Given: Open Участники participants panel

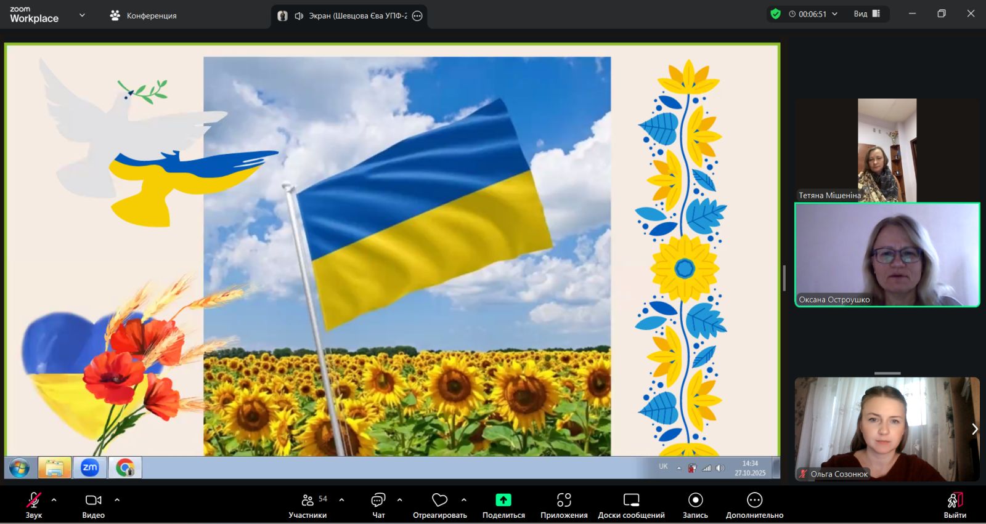Looking at the screenshot, I should coord(308,505).
